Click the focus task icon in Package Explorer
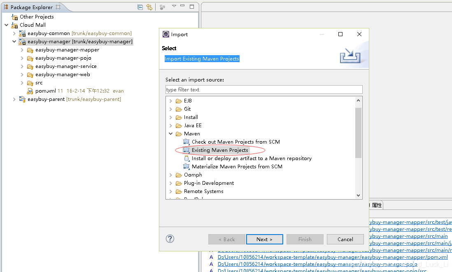Image resolution: width=452 pixels, height=272 pixels. (x=162, y=7)
